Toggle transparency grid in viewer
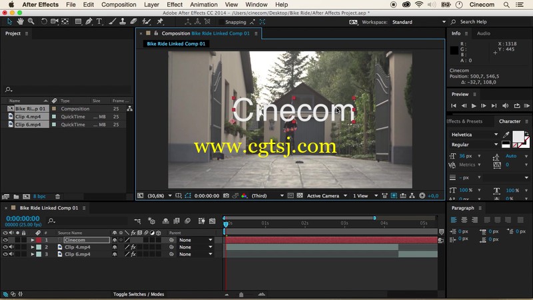533x300 pixels. 299,196
